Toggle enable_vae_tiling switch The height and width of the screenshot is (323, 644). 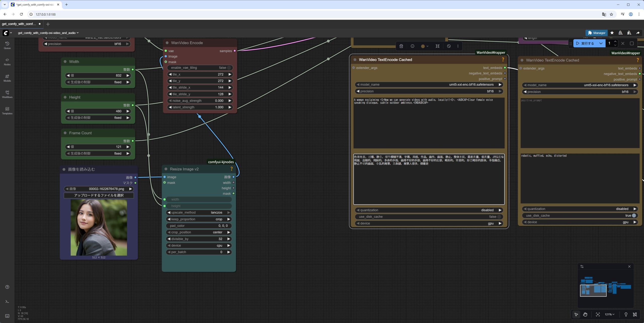[x=228, y=68]
